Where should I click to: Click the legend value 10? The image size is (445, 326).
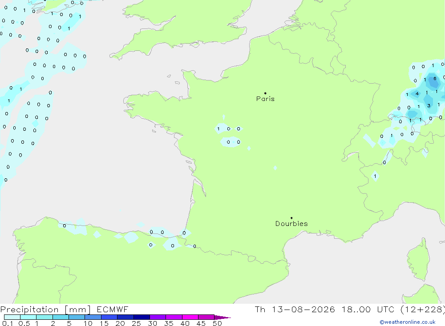tap(88, 323)
